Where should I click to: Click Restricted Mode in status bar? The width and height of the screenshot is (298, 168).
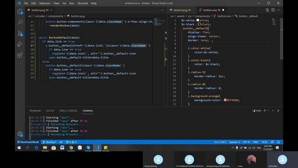point(28,142)
